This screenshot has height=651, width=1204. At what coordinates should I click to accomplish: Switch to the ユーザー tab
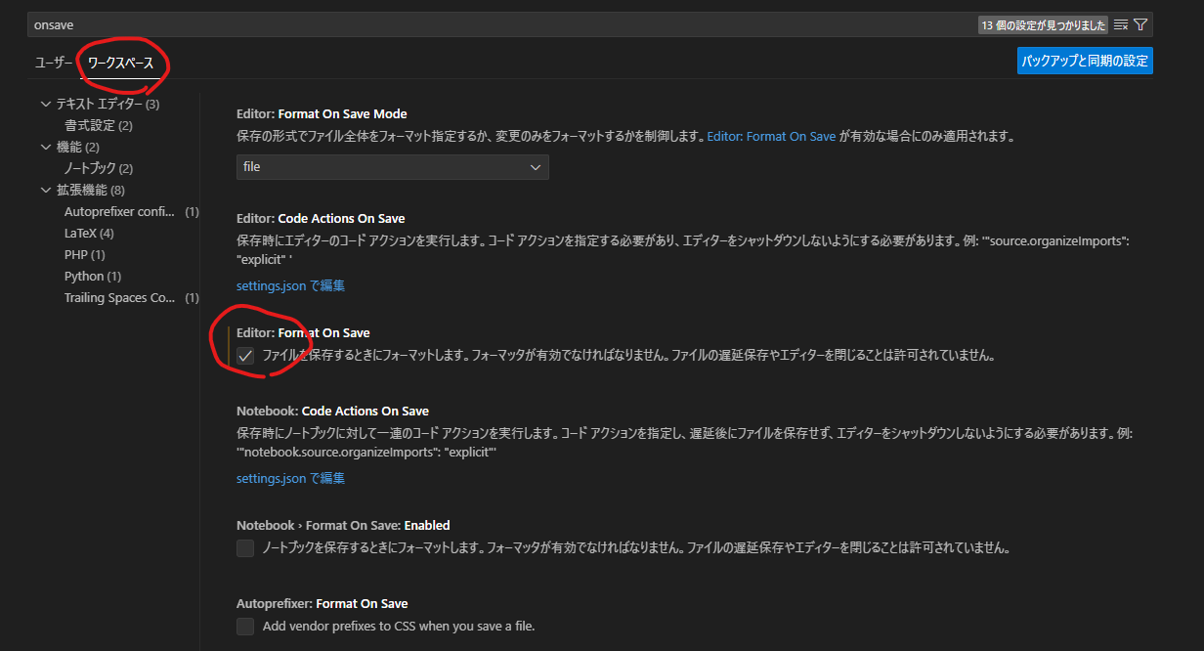pos(54,63)
